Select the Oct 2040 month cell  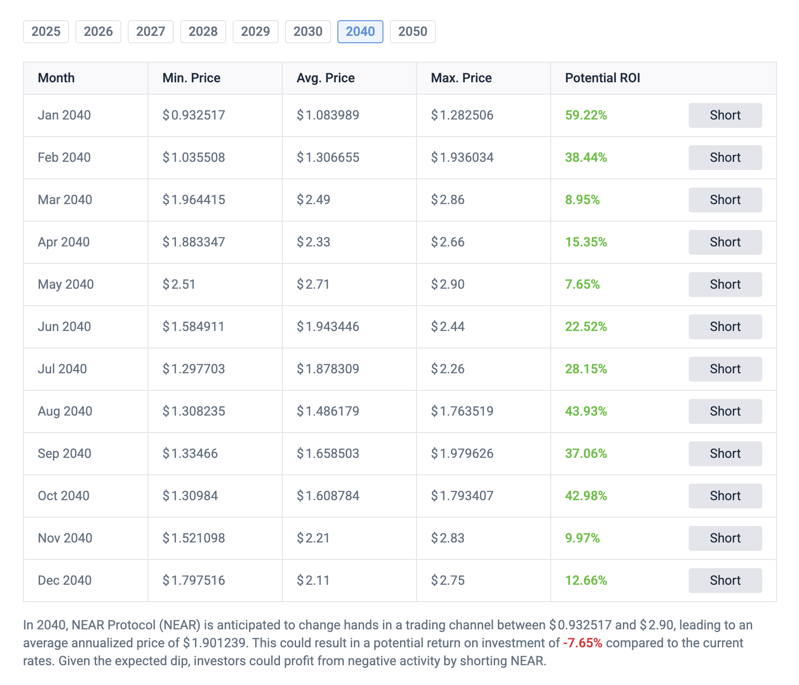[x=86, y=496]
